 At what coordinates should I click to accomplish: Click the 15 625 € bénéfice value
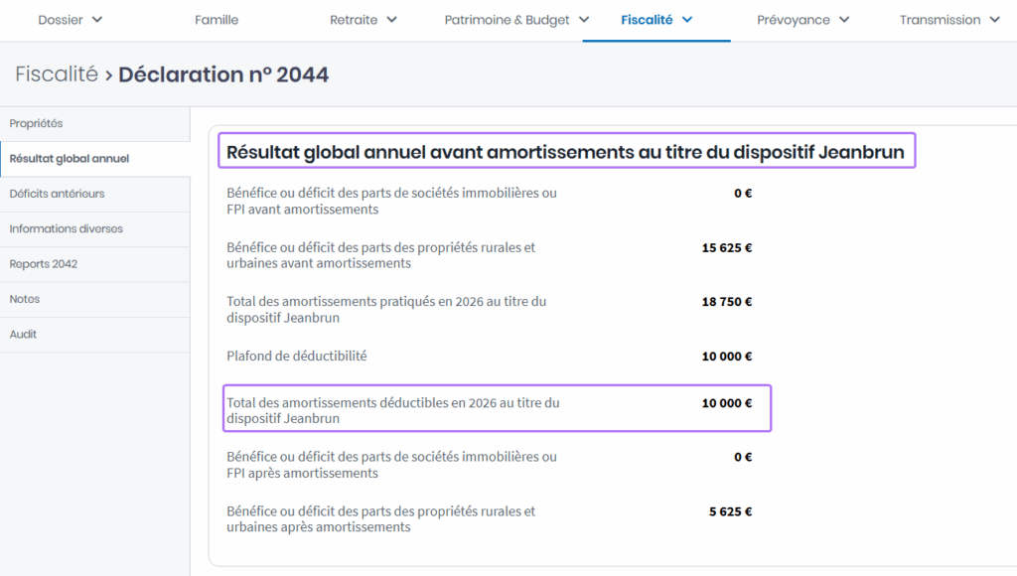tap(726, 248)
